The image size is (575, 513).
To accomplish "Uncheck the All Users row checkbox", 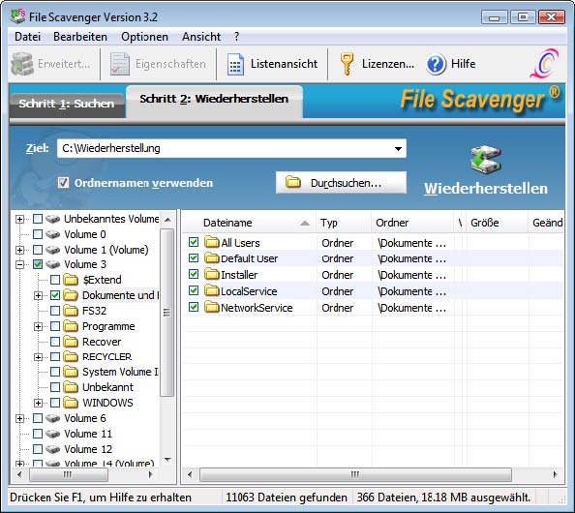I will (194, 242).
